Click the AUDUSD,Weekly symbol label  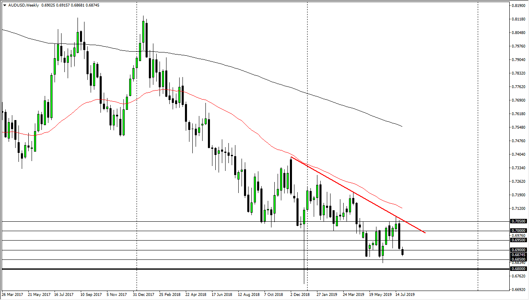coord(23,6)
